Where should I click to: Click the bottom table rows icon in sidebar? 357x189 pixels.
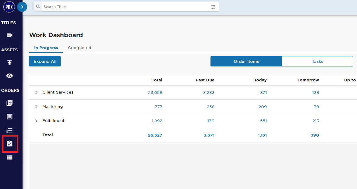9,158
